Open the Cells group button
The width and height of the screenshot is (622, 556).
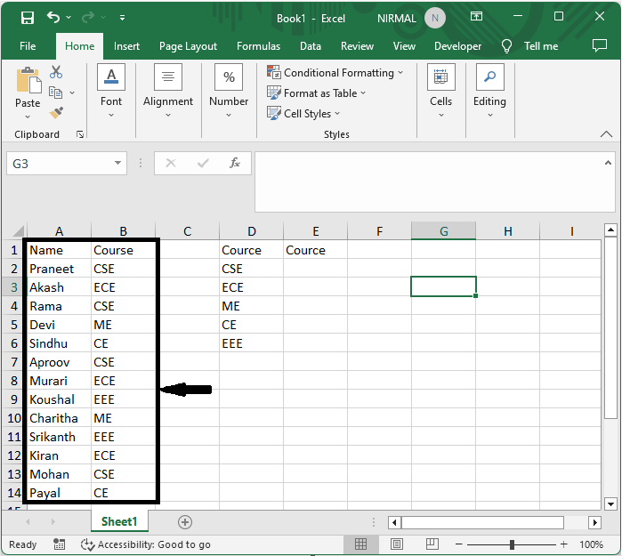pyautogui.click(x=440, y=91)
